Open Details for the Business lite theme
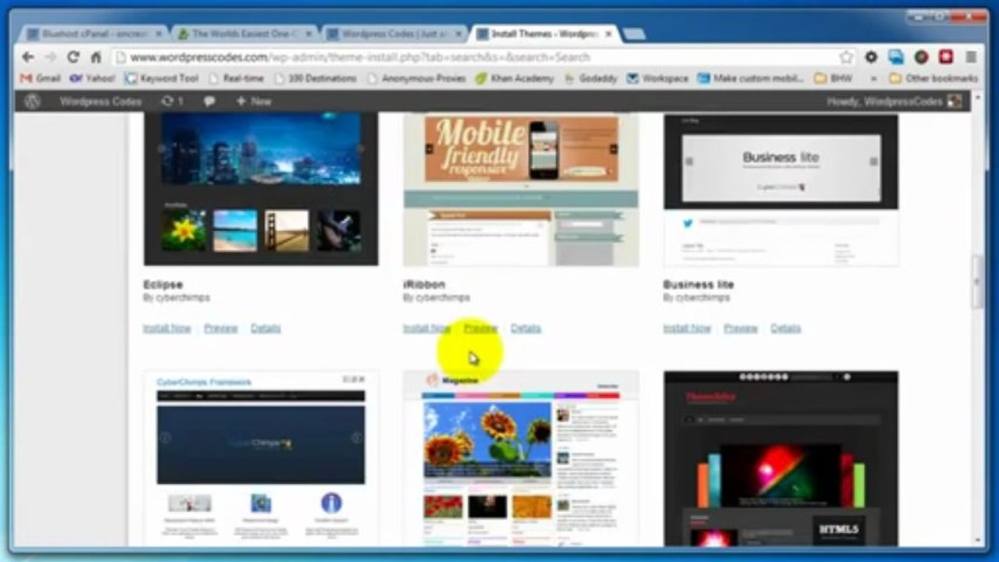Viewport: 999px width, 562px height. point(786,329)
